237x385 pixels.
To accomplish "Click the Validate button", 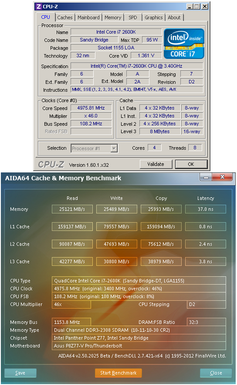I will pos(156,164).
